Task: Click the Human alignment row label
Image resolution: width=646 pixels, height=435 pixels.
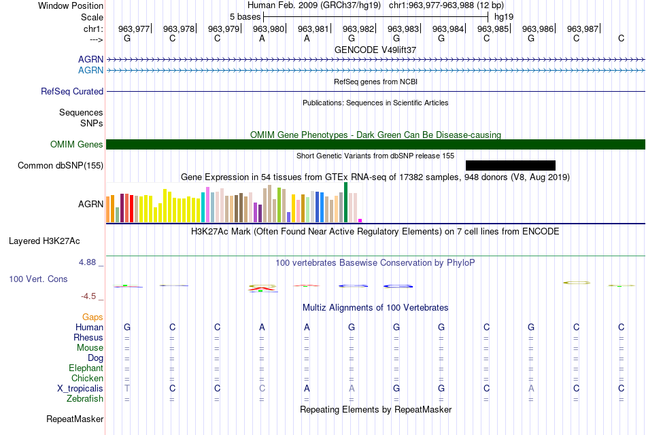Action: click(89, 328)
